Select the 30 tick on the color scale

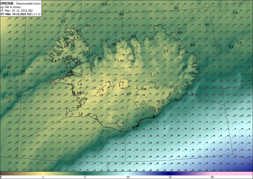point(212,177)
